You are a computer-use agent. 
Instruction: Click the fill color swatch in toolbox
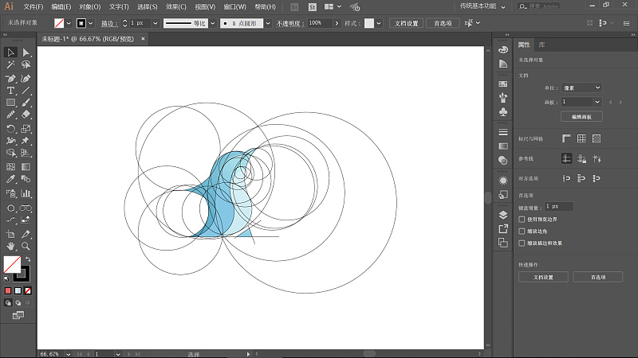(x=12, y=264)
